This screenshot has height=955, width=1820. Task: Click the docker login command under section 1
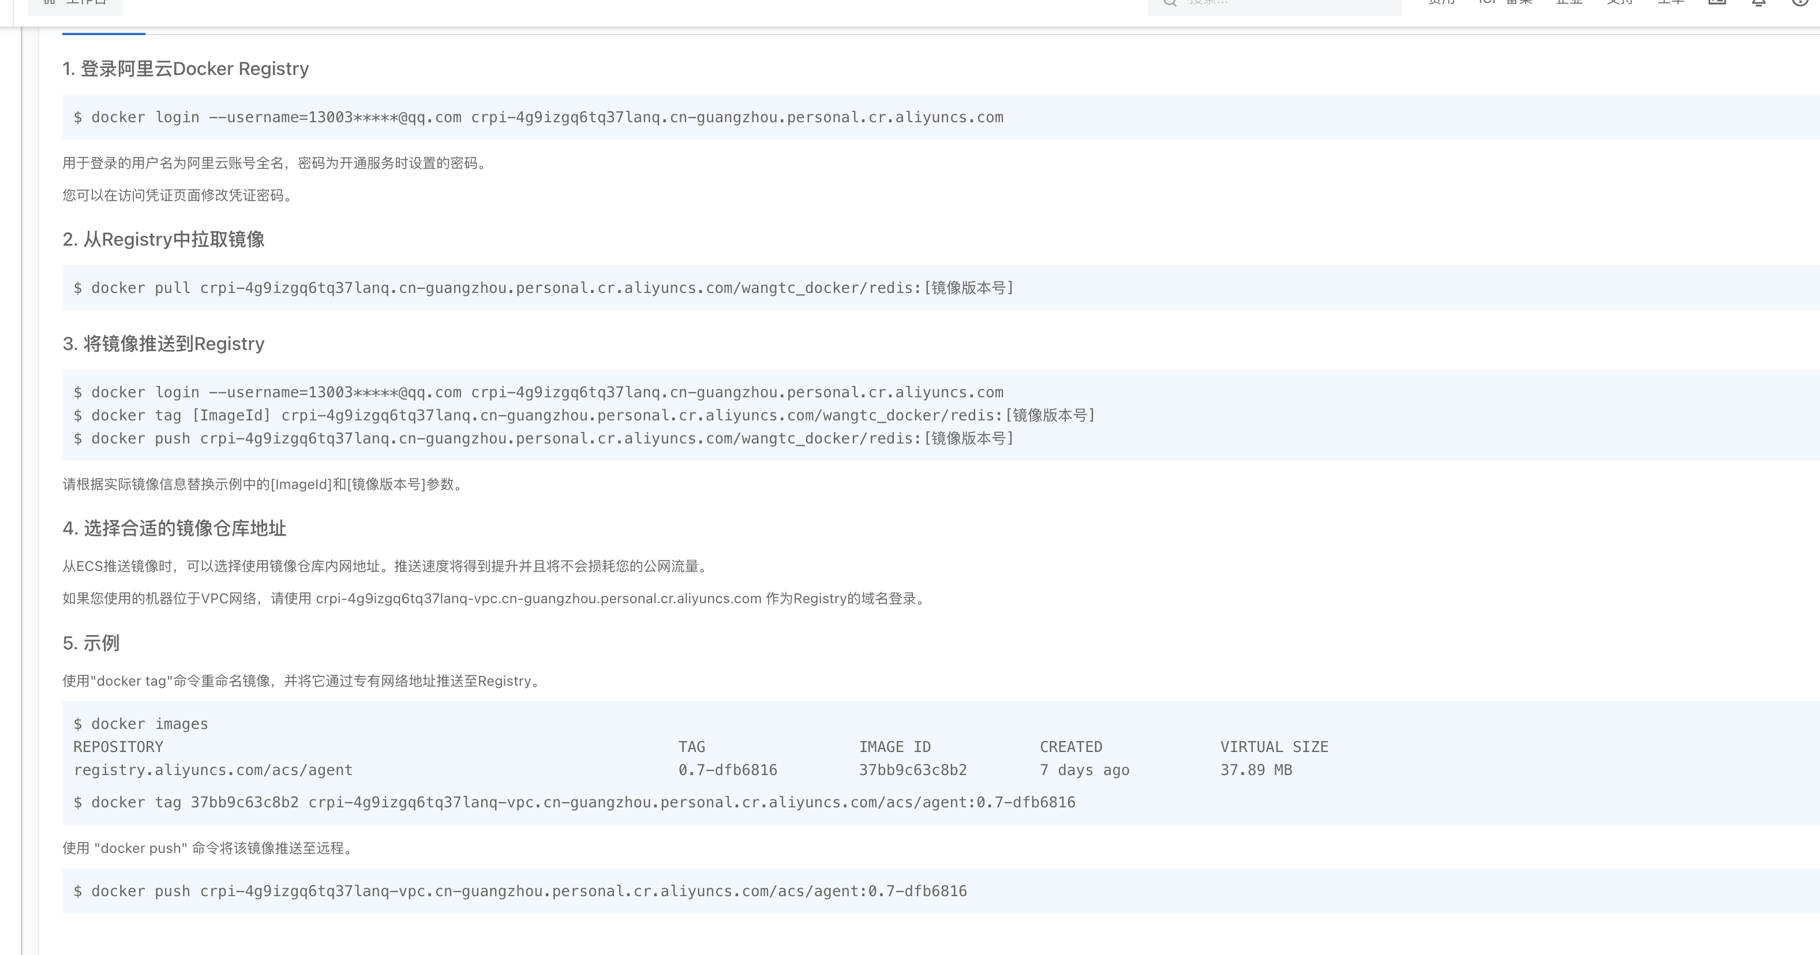(538, 117)
